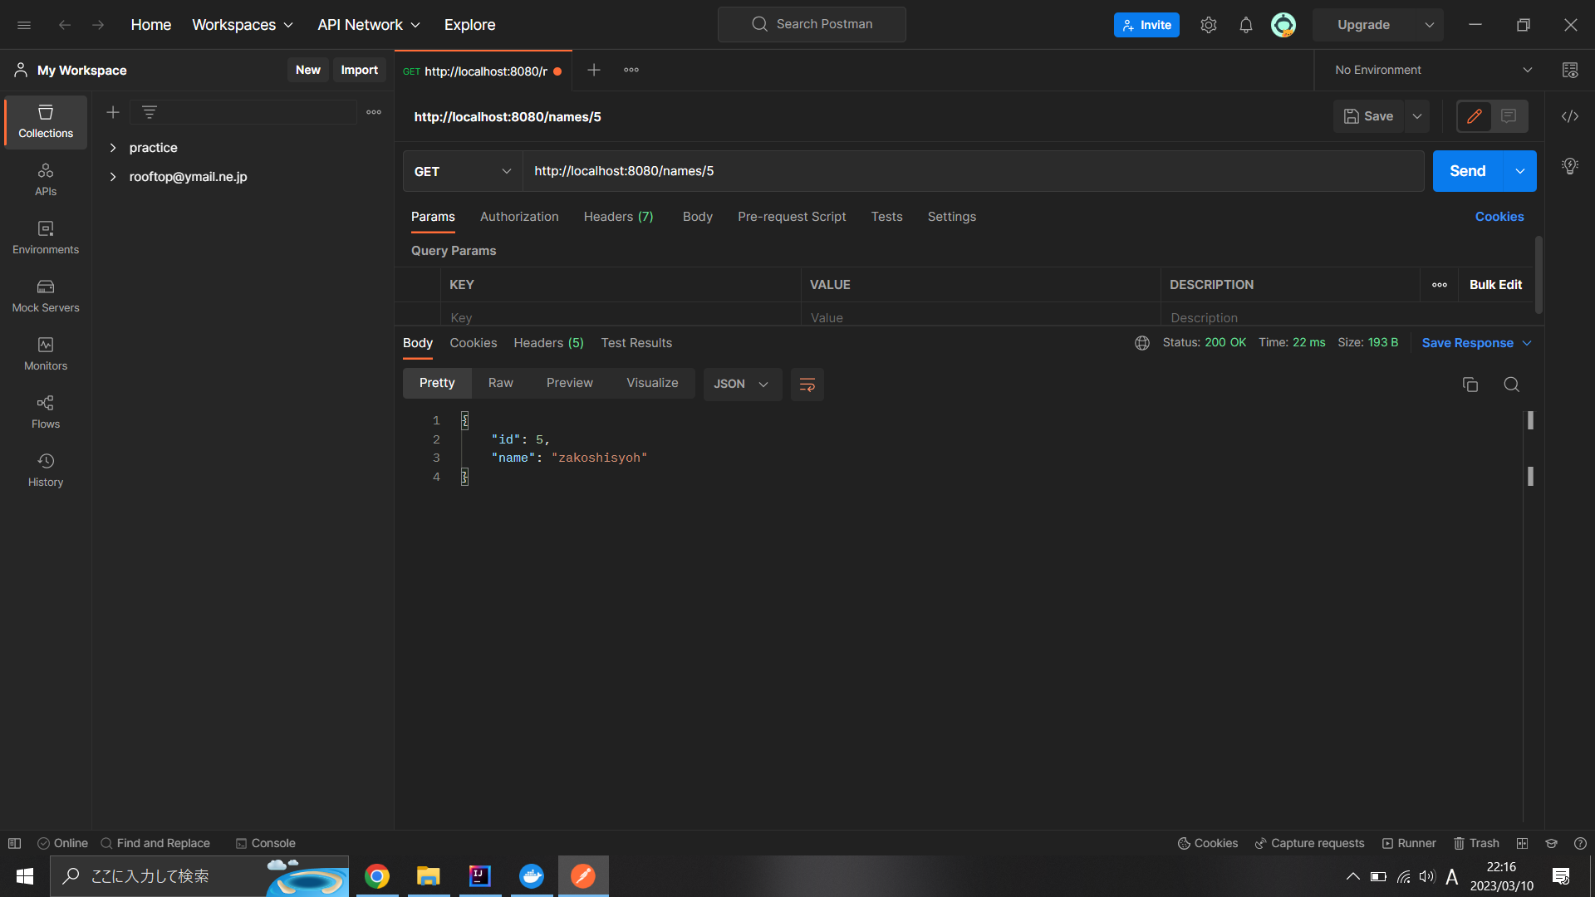
Task: Search within the response body
Action: coord(1511,385)
